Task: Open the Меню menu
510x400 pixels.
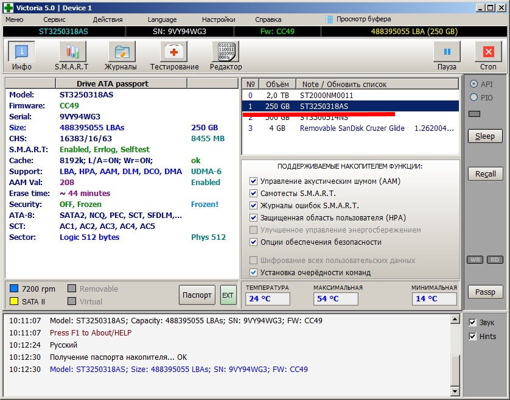Action: (x=15, y=19)
